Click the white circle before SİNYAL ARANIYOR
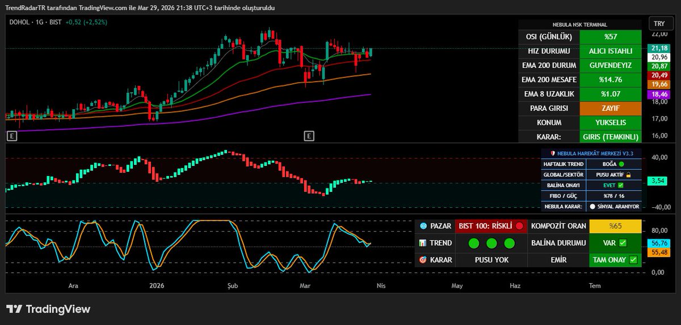The image size is (681, 325). [x=592, y=207]
